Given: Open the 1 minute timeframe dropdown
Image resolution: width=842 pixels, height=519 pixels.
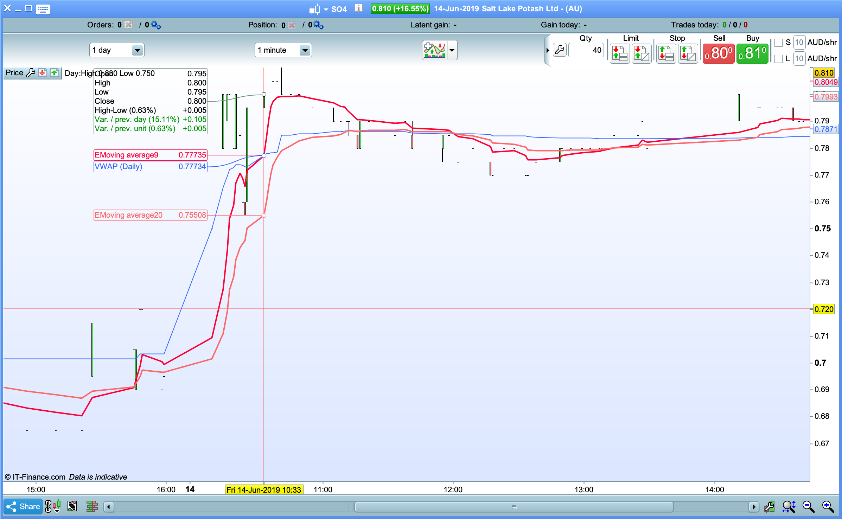Looking at the screenshot, I should (x=305, y=50).
